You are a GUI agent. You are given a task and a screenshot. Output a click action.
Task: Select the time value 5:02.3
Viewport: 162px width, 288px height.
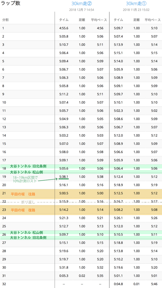coord(118,111)
